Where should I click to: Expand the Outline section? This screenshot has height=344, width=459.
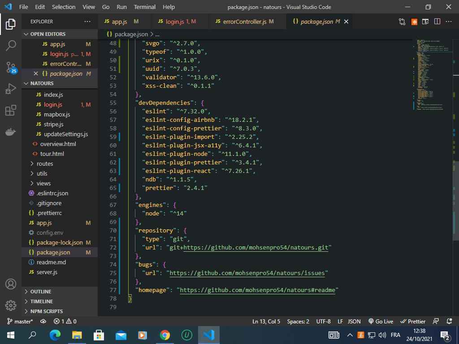[x=60, y=292]
